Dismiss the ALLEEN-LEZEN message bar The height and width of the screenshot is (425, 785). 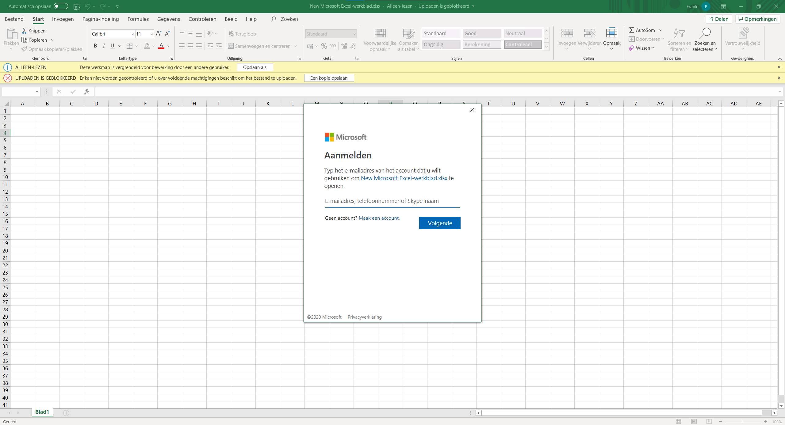[x=779, y=67]
